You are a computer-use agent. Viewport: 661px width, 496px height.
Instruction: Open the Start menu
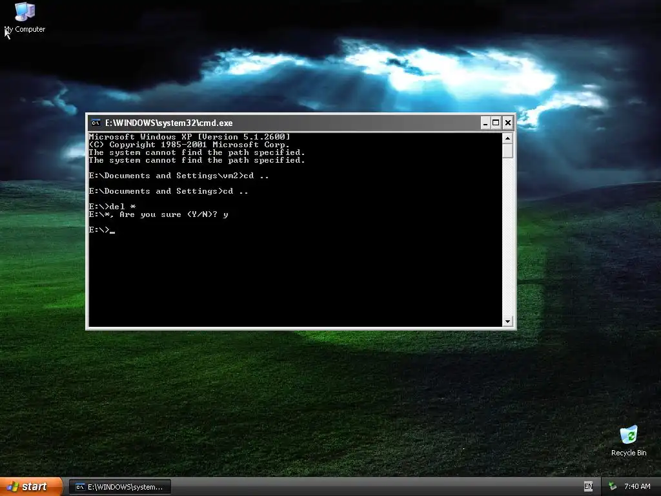pyautogui.click(x=30, y=486)
